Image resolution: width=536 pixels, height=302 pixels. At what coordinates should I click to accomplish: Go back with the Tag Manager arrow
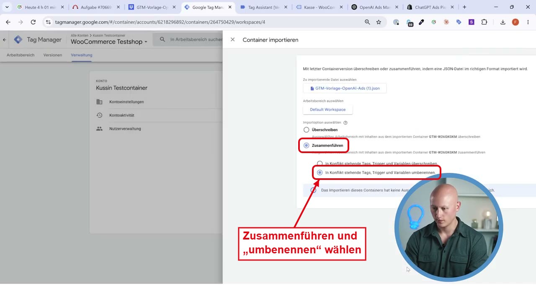point(5,40)
